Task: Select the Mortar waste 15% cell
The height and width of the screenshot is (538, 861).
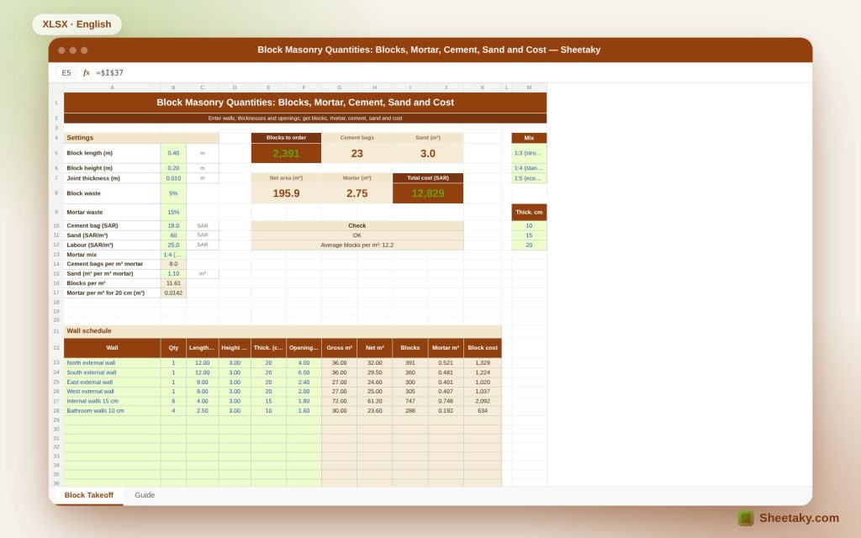Action: coord(173,212)
